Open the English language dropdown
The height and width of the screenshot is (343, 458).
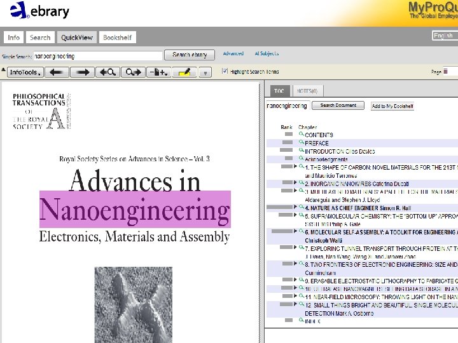pos(445,36)
